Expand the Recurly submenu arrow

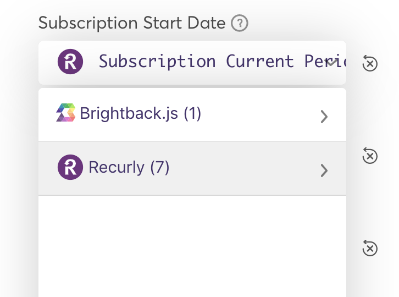tap(324, 170)
